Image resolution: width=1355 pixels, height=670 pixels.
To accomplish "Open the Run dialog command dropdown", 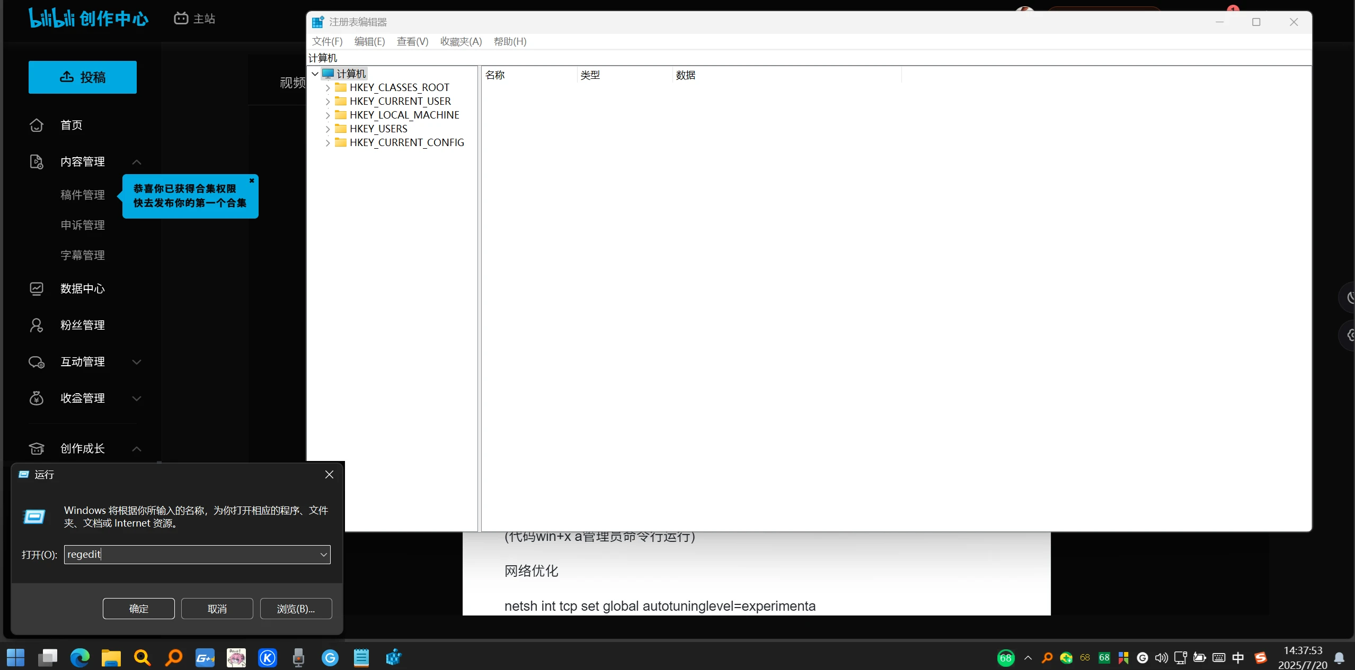I will pos(323,555).
